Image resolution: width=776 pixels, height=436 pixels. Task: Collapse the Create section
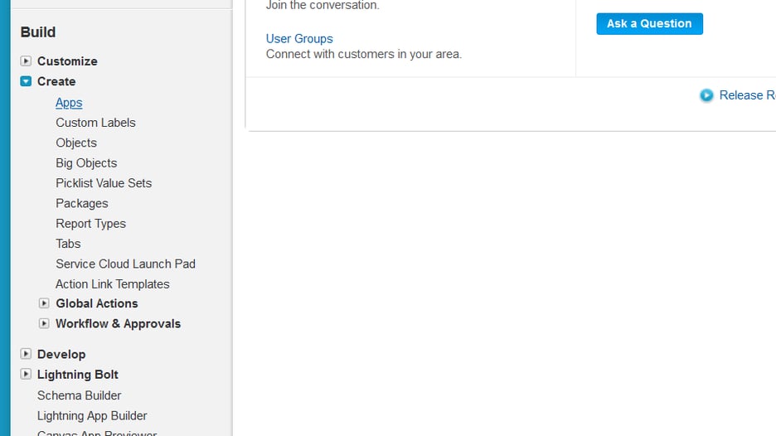pyautogui.click(x=27, y=81)
